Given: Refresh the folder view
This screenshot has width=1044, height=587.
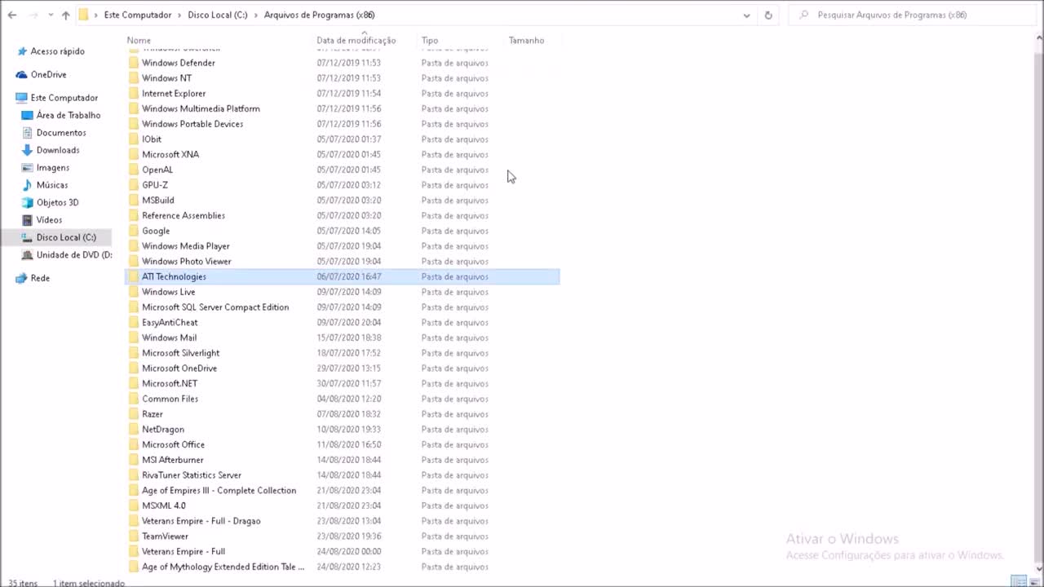Looking at the screenshot, I should pyautogui.click(x=768, y=15).
